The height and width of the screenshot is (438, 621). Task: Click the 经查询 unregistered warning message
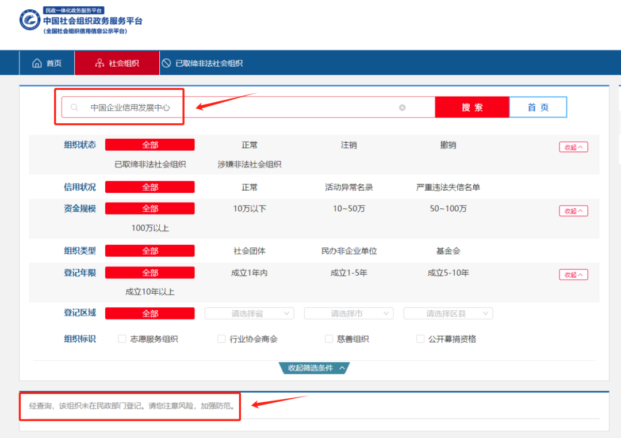[132, 406]
